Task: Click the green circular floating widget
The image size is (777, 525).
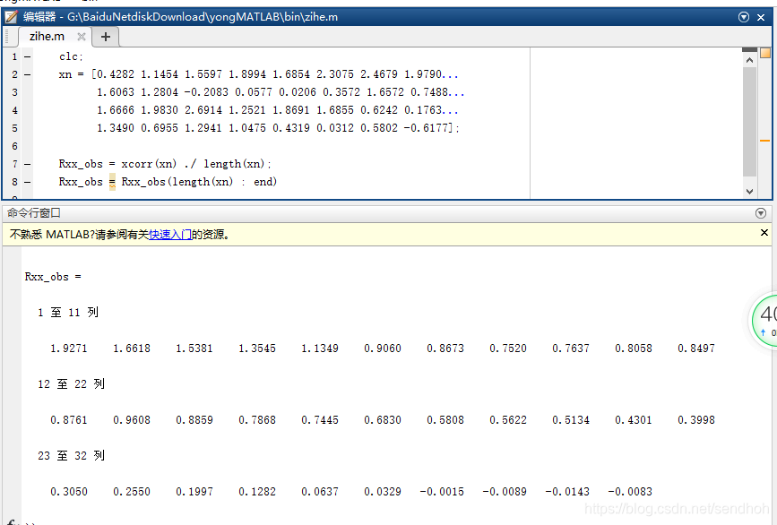Action: (x=764, y=322)
